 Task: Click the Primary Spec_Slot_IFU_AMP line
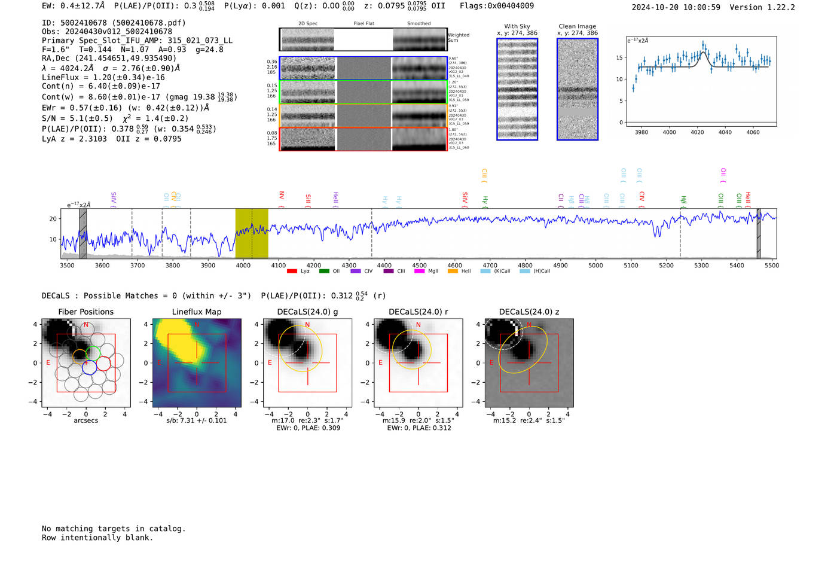[x=138, y=41]
